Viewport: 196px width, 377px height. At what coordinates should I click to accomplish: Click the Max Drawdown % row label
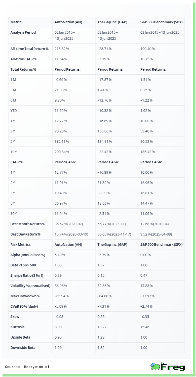pos(25,296)
